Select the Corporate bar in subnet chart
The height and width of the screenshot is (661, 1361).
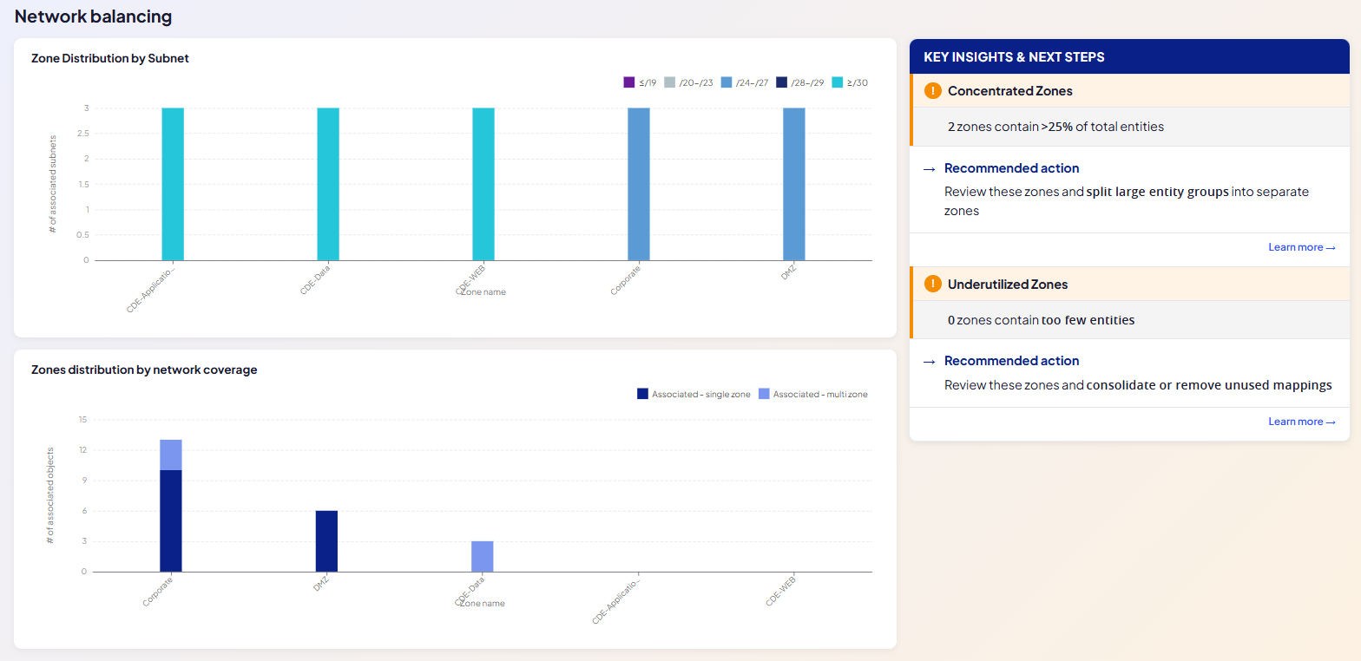(639, 184)
